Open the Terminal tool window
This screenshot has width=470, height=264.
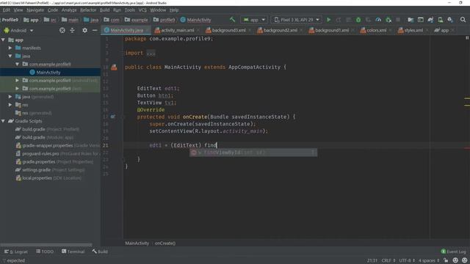click(x=73, y=252)
